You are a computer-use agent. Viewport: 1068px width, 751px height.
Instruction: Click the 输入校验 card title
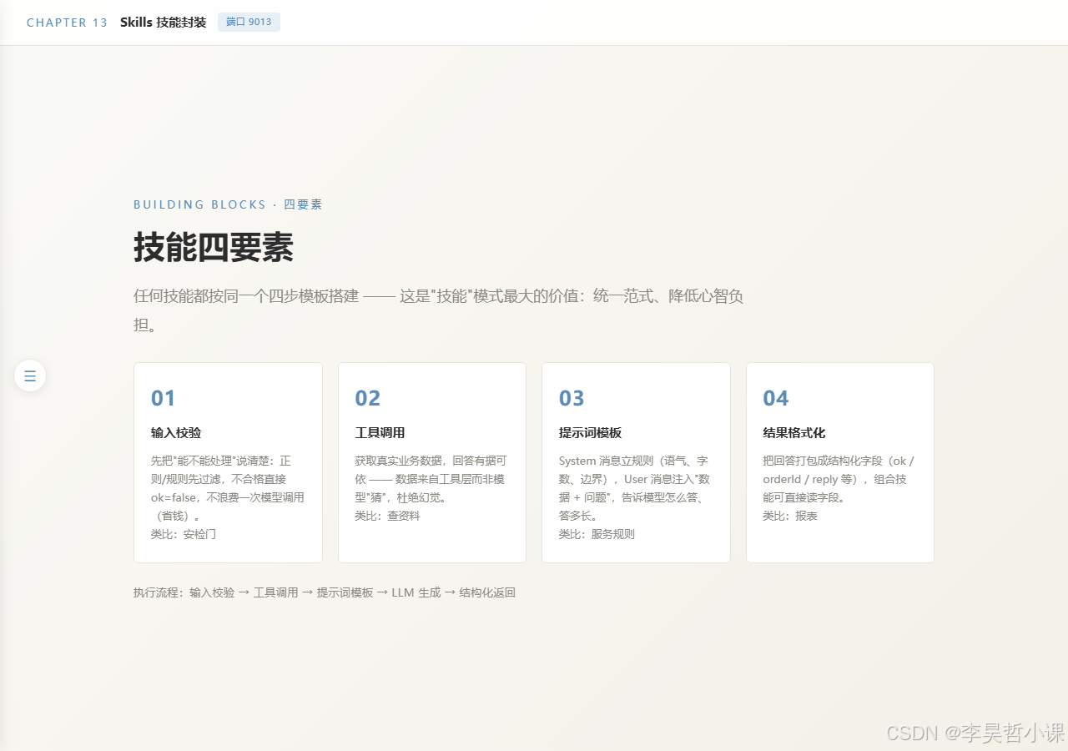pyautogui.click(x=176, y=433)
